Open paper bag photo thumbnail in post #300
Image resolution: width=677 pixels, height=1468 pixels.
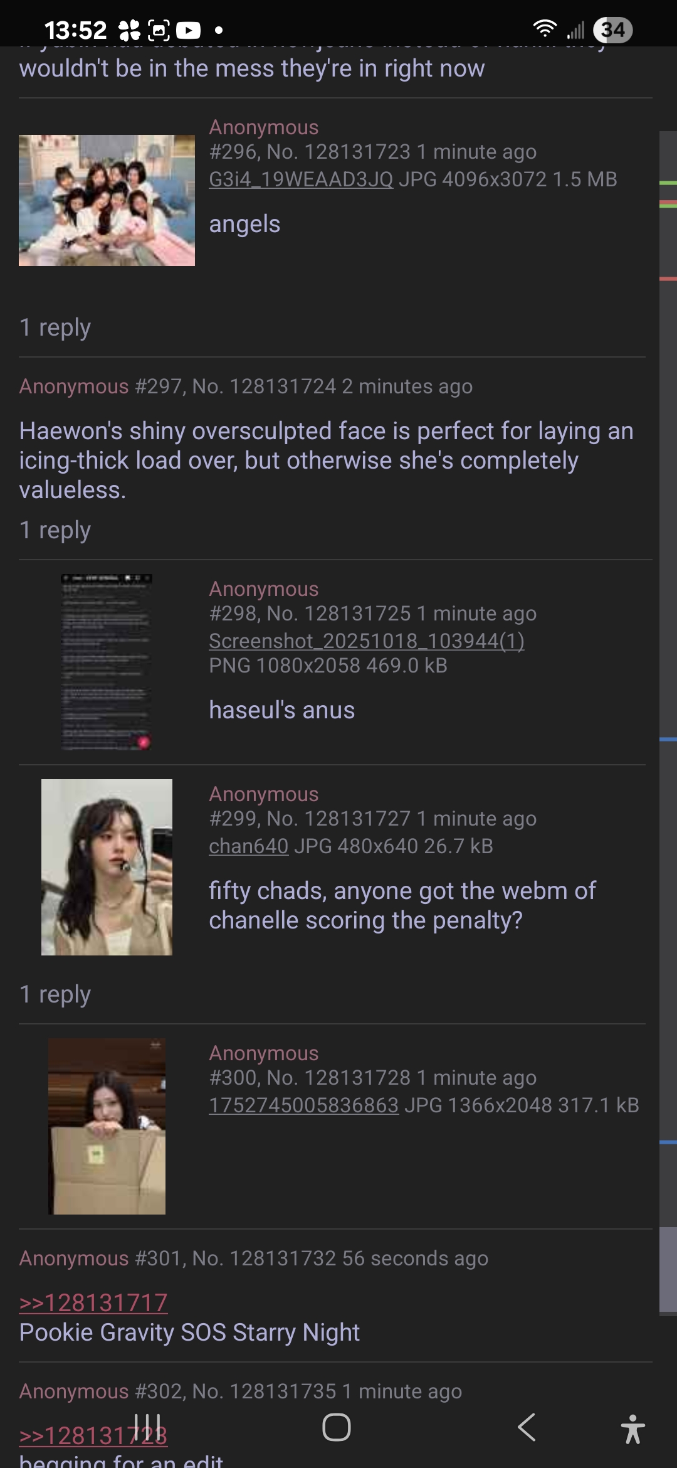click(107, 1126)
